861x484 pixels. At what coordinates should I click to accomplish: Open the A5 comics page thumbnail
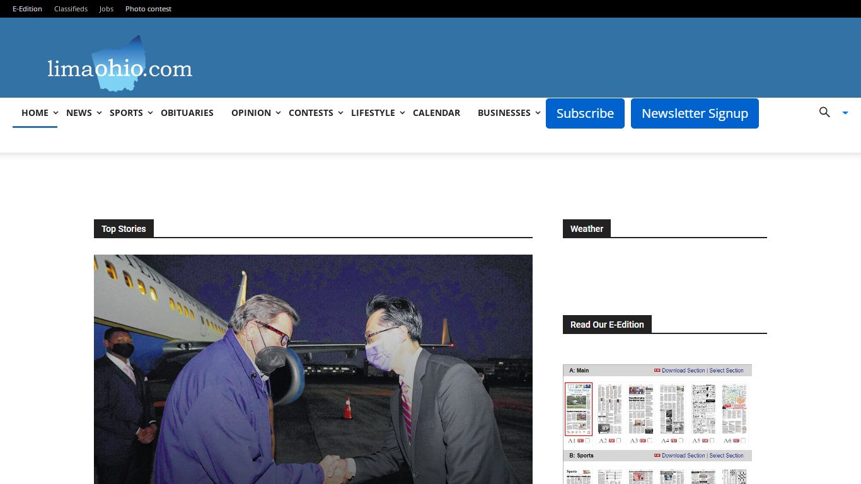[x=703, y=409]
